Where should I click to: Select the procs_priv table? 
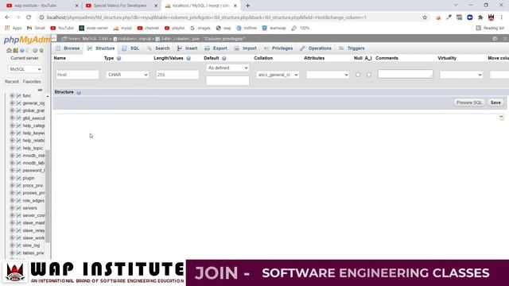(x=33, y=185)
